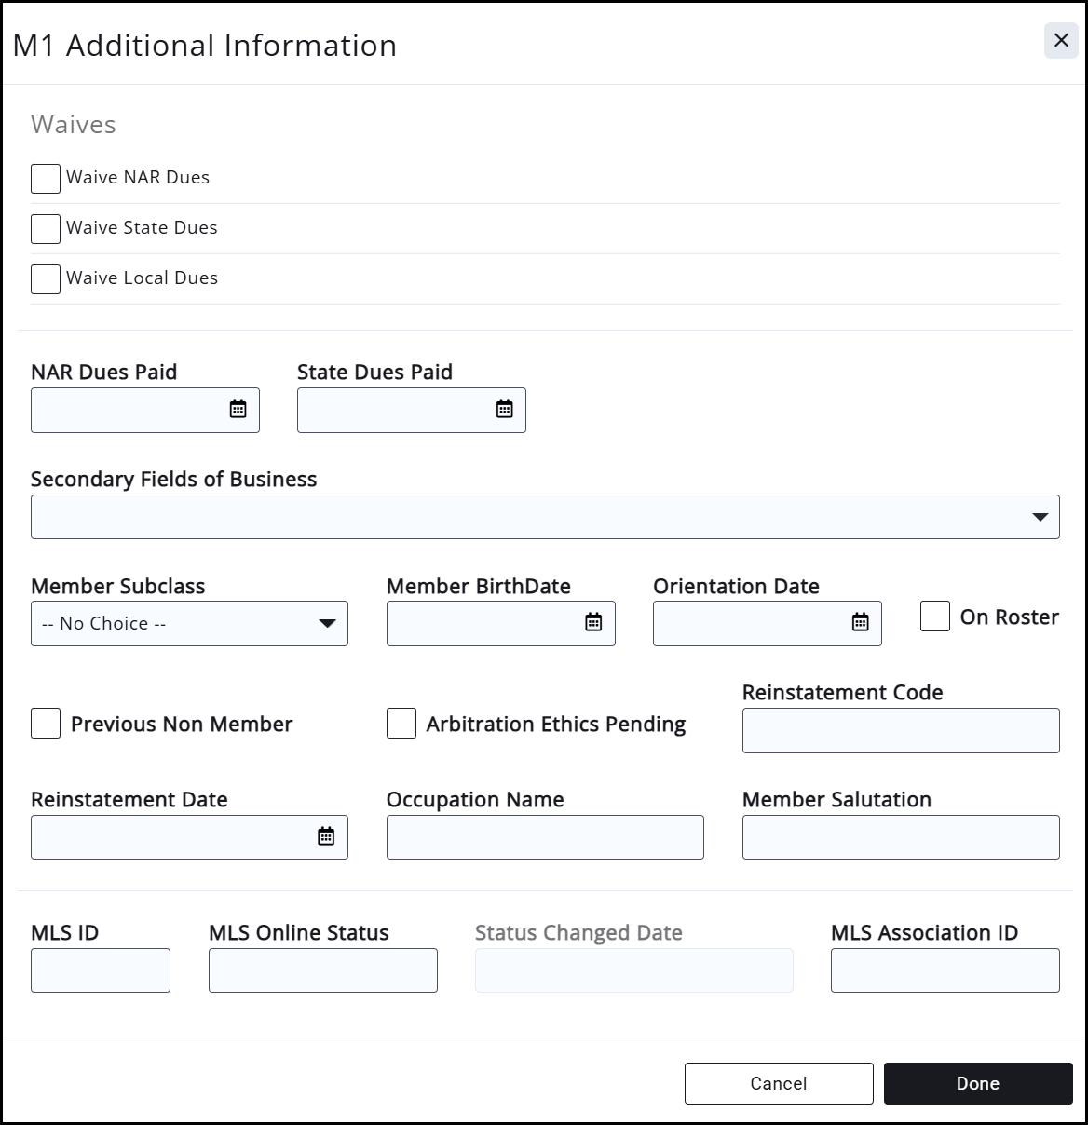The width and height of the screenshot is (1088, 1125).
Task: Select the MLS ID input box
Action: (x=101, y=970)
